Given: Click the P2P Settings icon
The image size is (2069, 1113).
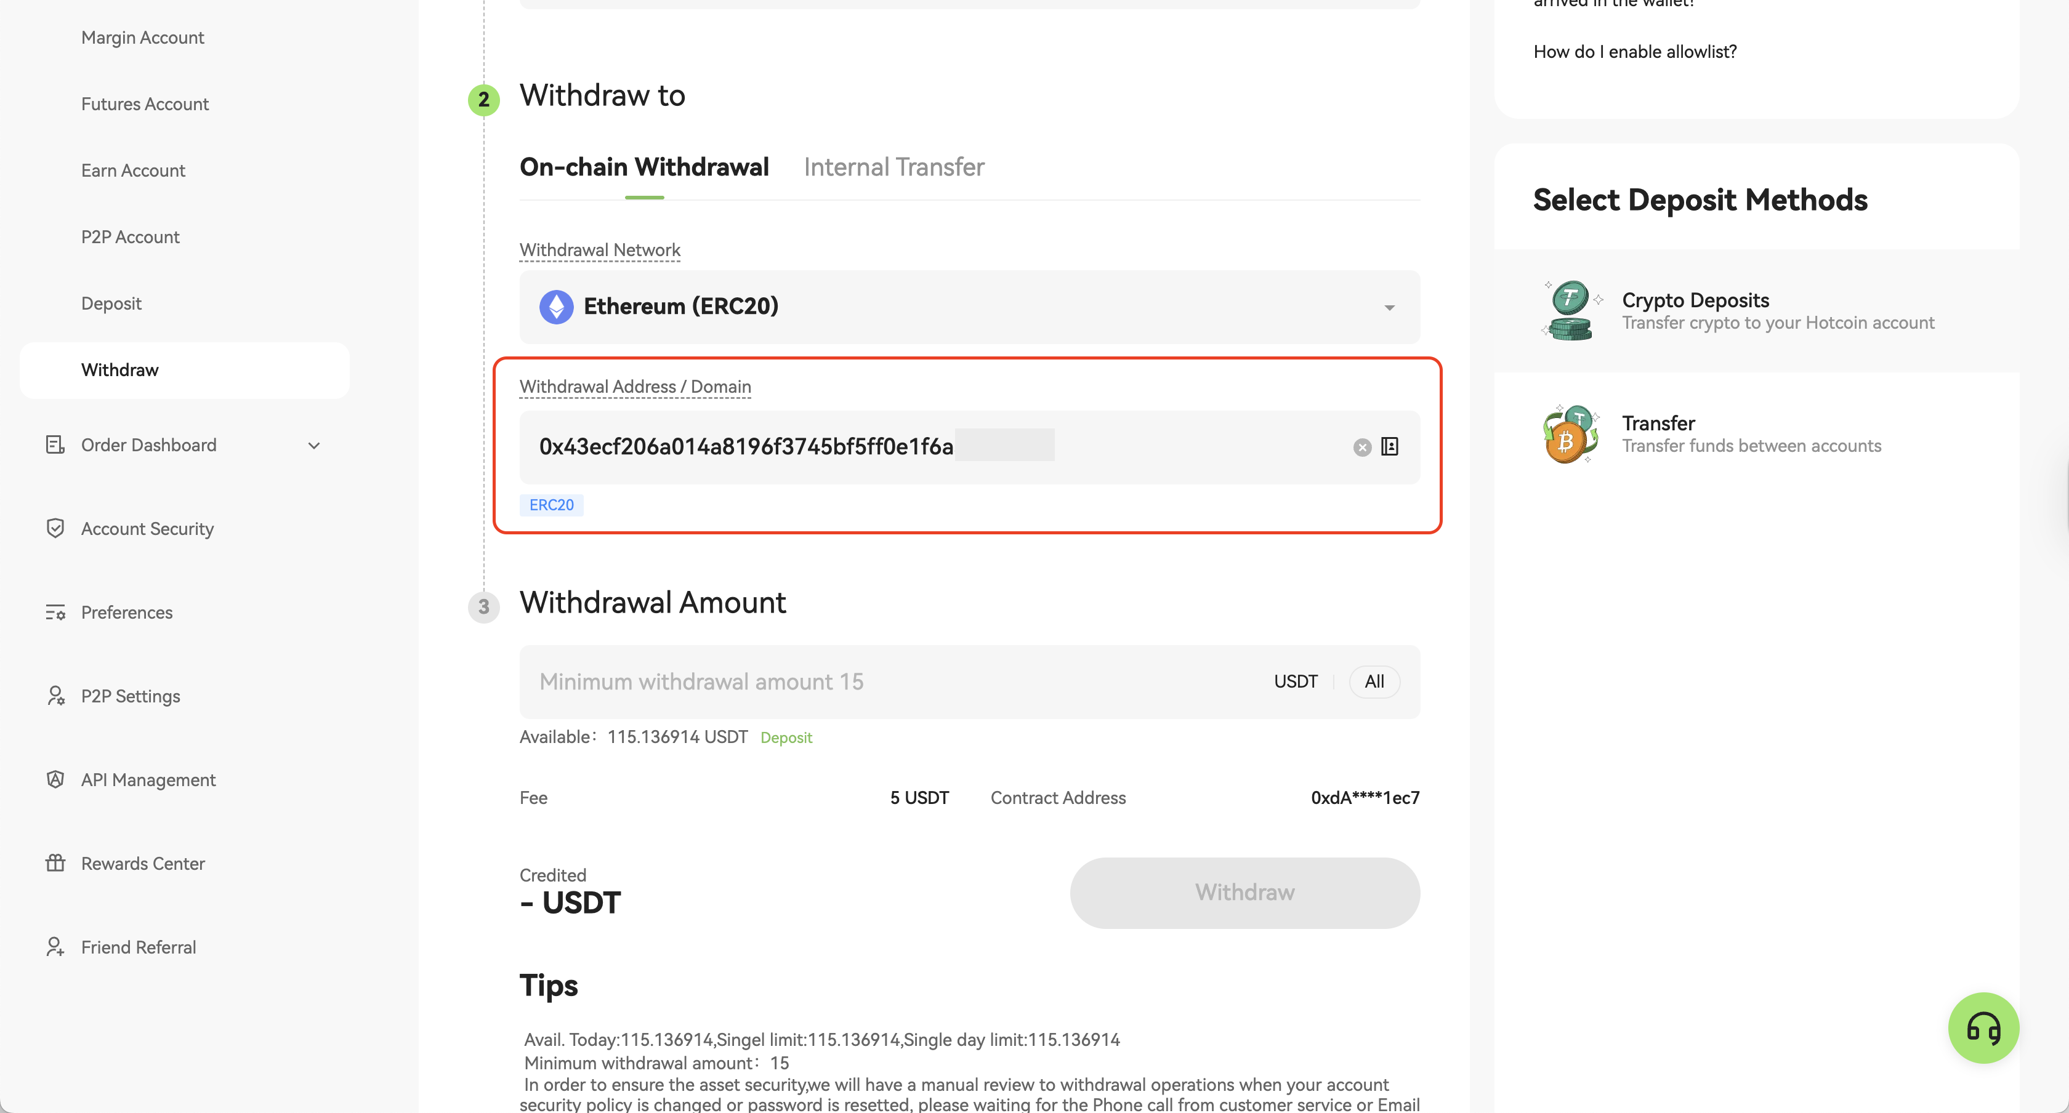Looking at the screenshot, I should pos(55,696).
